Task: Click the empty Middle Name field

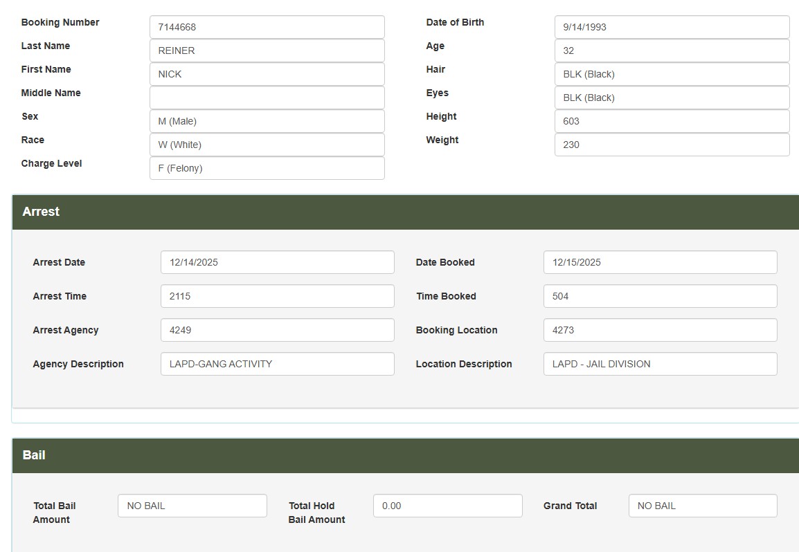Action: point(267,97)
